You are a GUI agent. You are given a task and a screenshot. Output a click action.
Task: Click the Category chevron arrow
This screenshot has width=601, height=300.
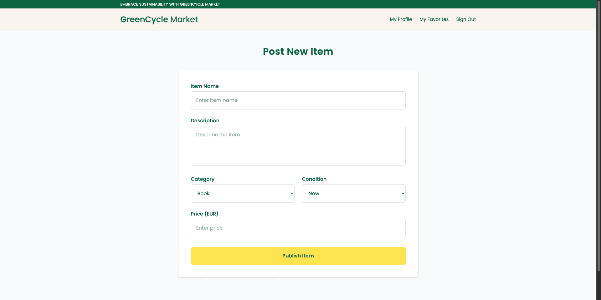(291, 193)
